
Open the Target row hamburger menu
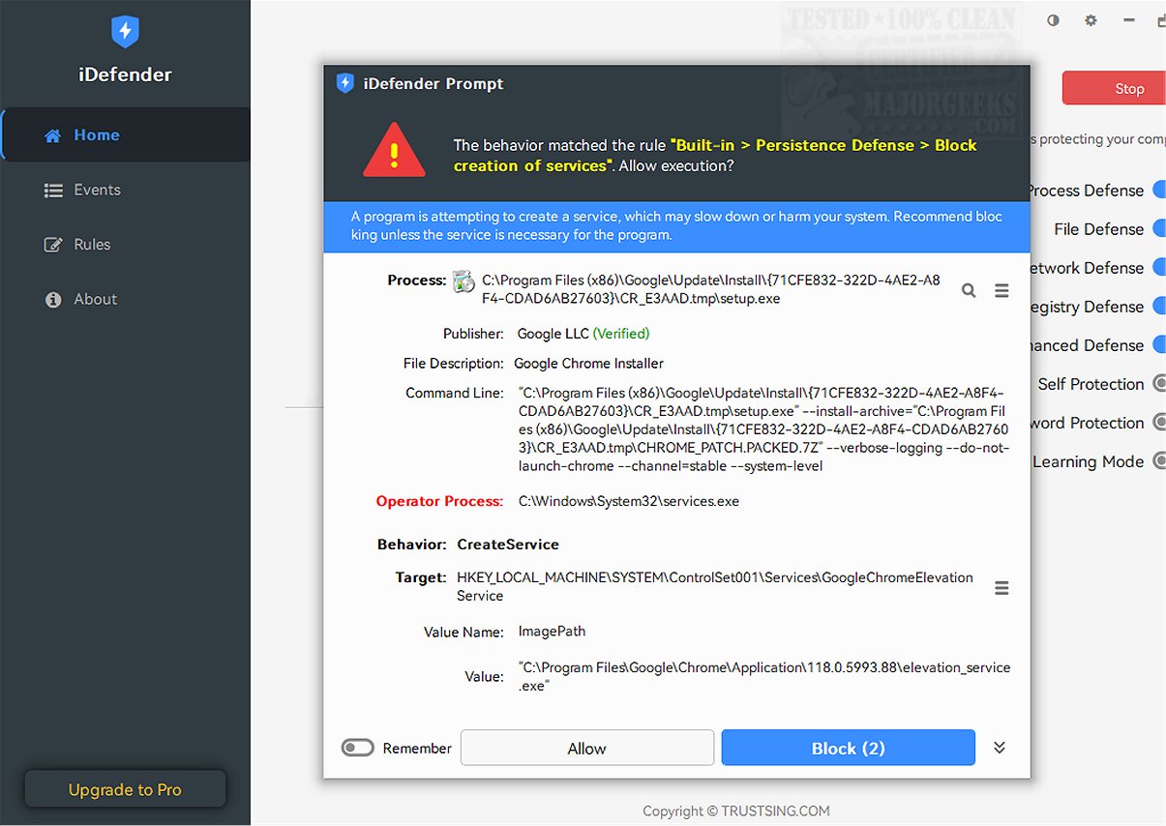(x=1002, y=587)
